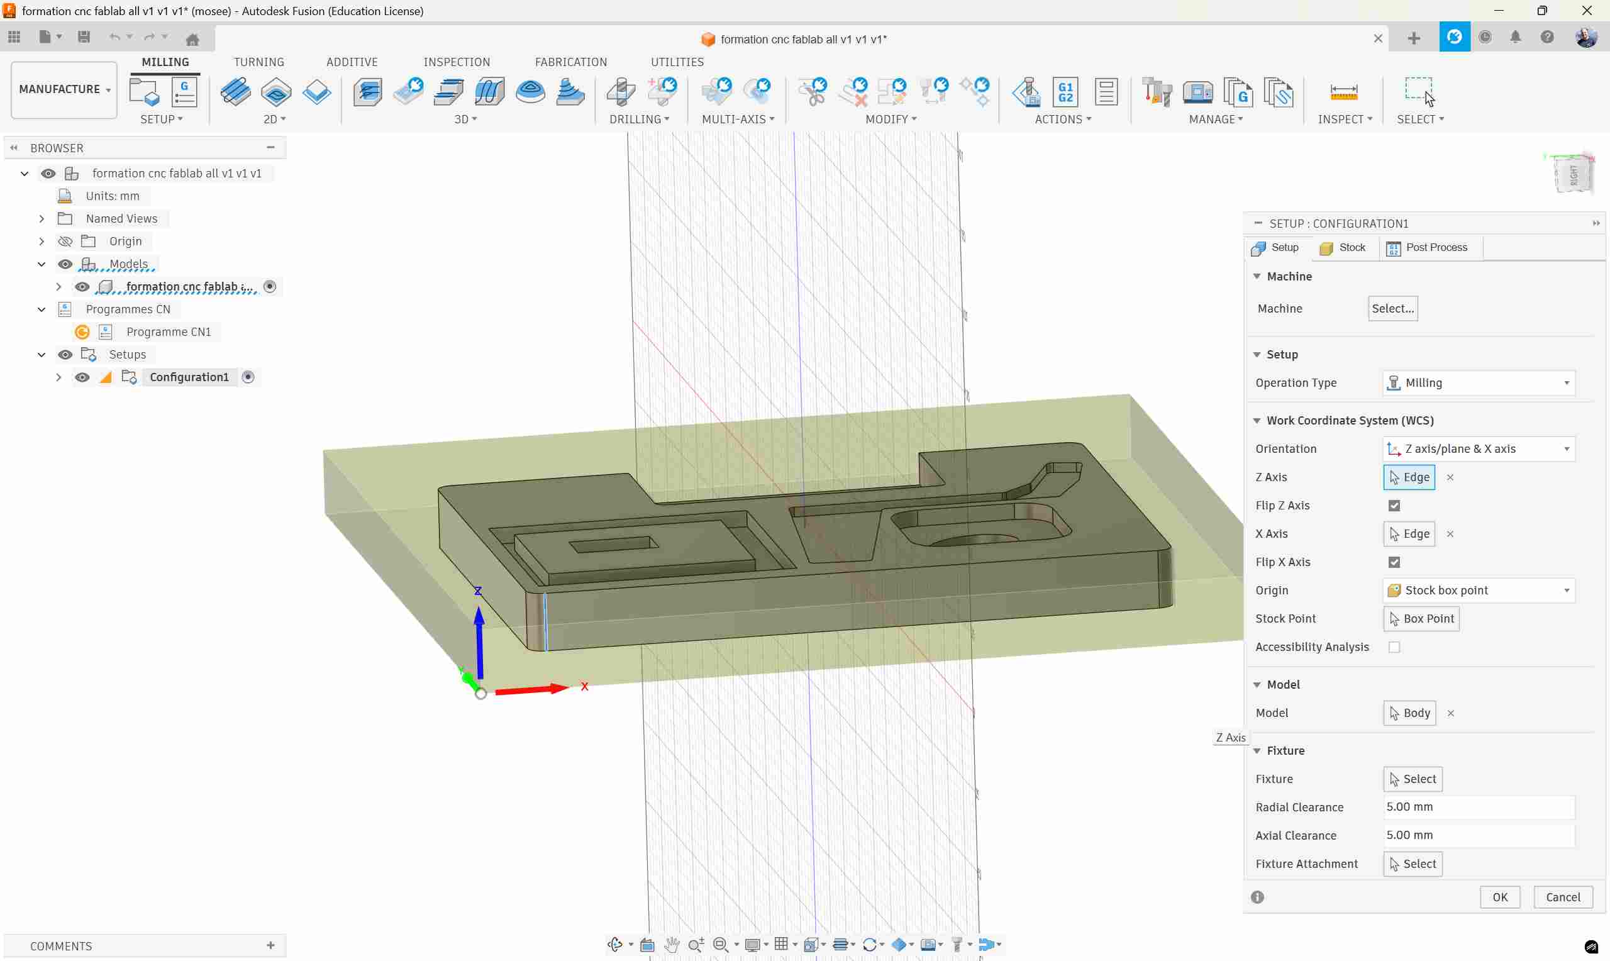Open the Stock tab in the setup dialog

(x=1343, y=247)
